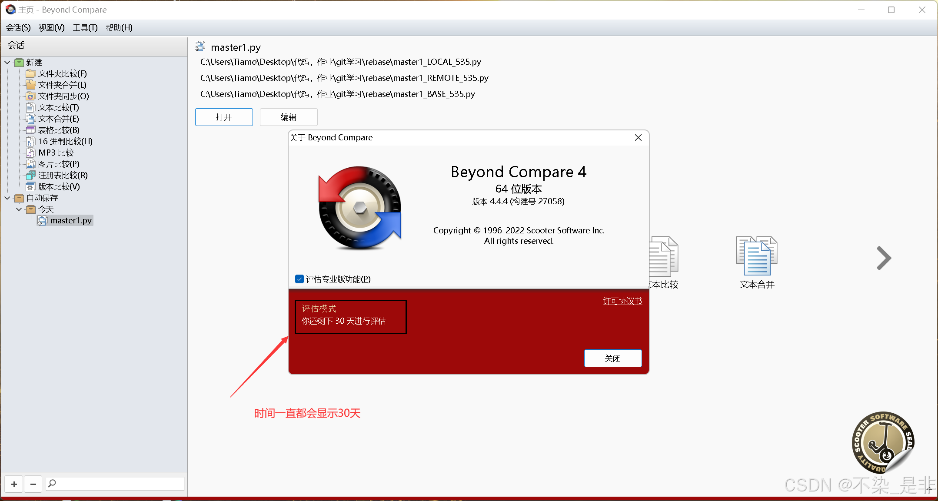Click the 注册表比较(R) registry compare icon
The width and height of the screenshot is (938, 501).
30,175
